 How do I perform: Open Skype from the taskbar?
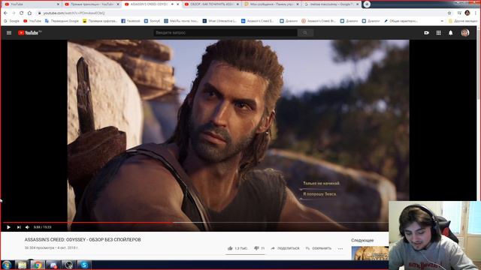tap(84, 265)
